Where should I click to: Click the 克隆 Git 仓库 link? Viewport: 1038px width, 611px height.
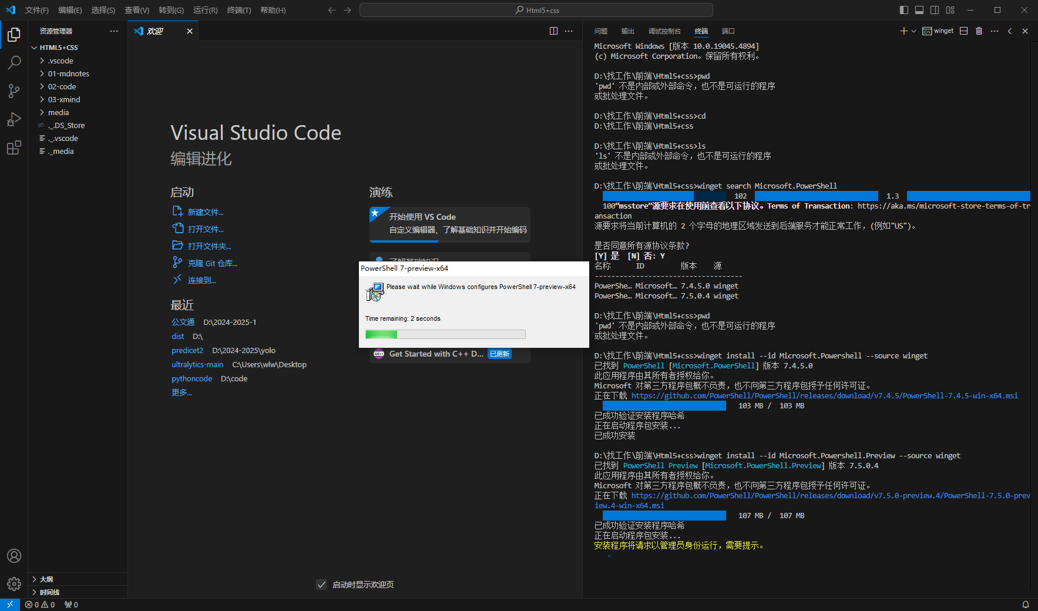204,263
